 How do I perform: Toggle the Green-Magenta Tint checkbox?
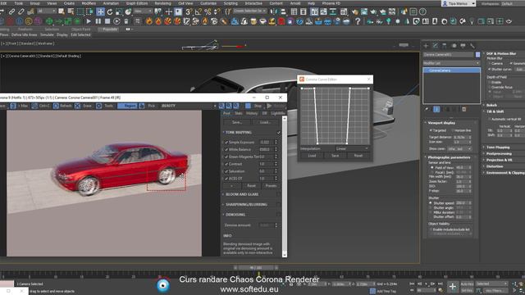[226, 157]
